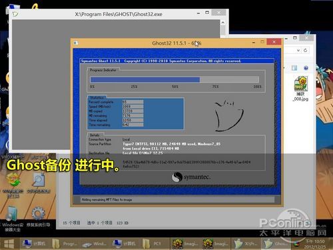The width and height of the screenshot is (333, 250).
Task: Click the console scrollbar up arrow
Action: pyautogui.click(x=223, y=23)
